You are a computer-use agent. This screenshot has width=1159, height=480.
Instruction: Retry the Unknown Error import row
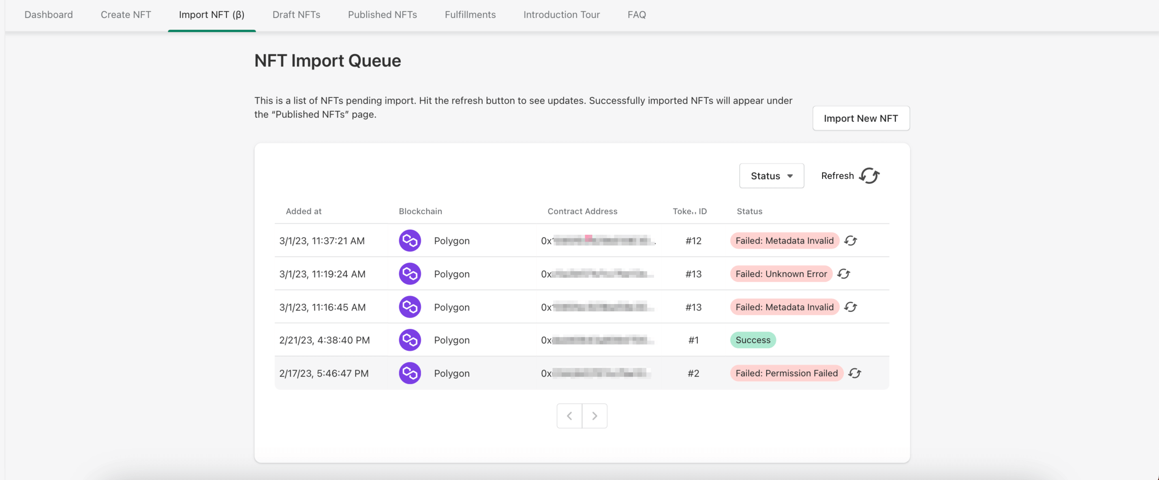click(x=844, y=274)
